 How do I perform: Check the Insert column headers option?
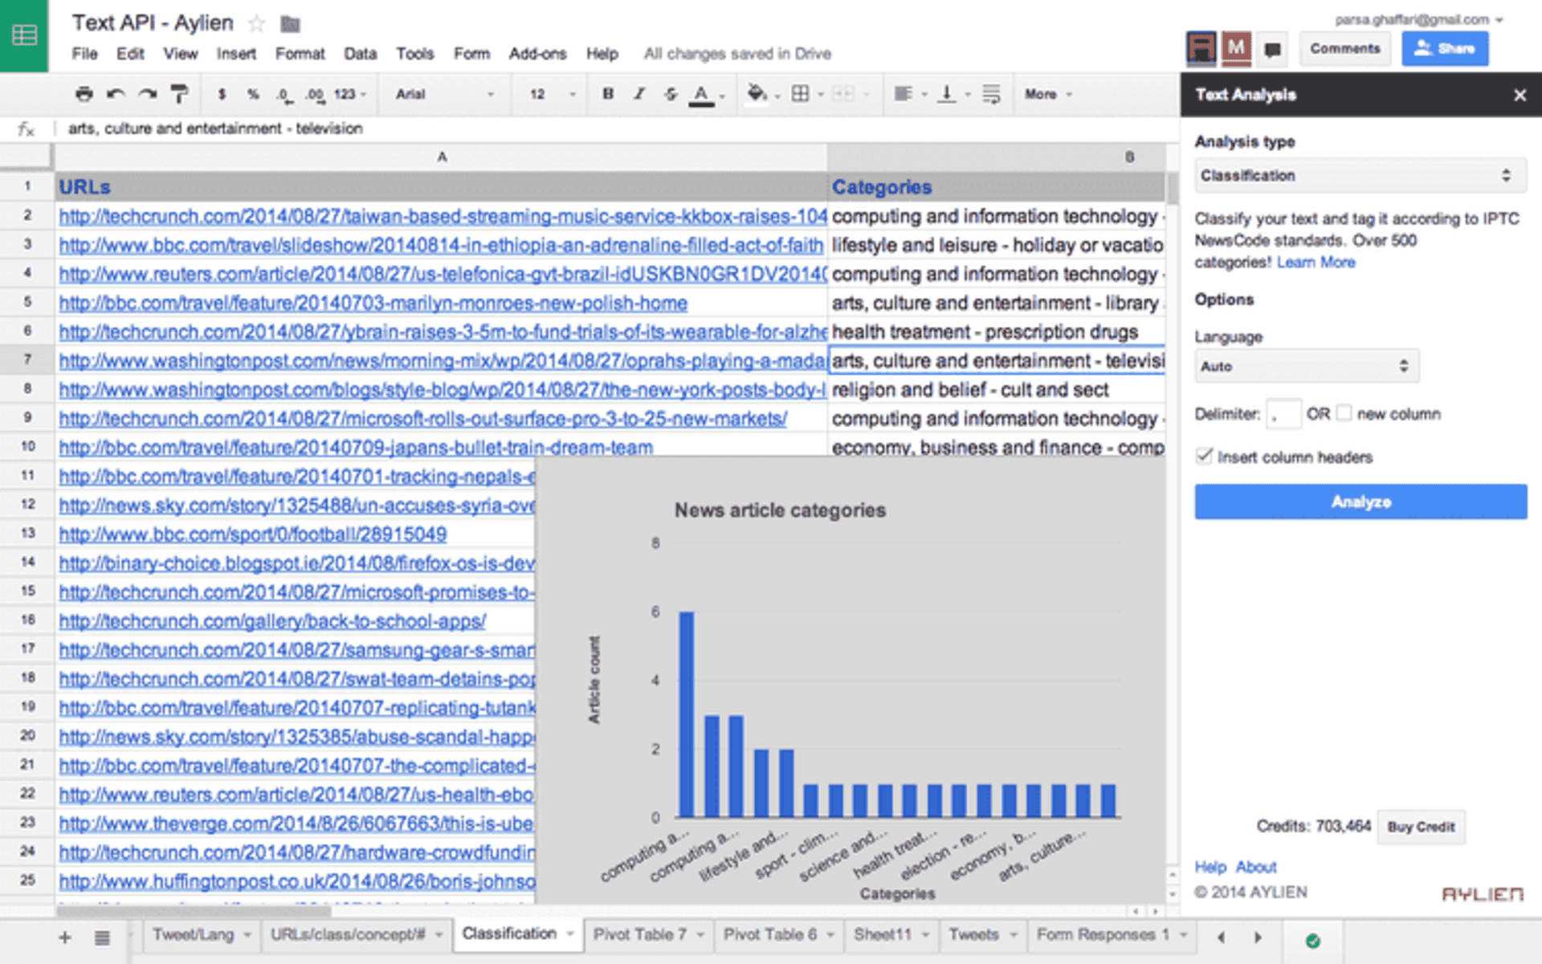(x=1204, y=457)
